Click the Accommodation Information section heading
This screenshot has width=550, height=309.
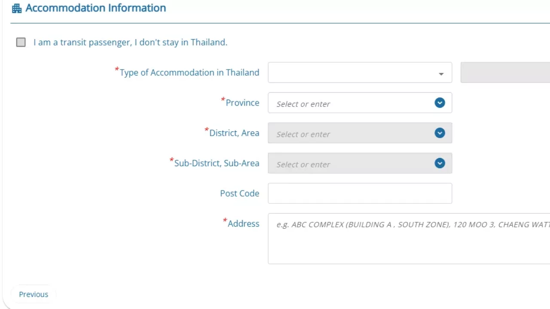(x=95, y=8)
